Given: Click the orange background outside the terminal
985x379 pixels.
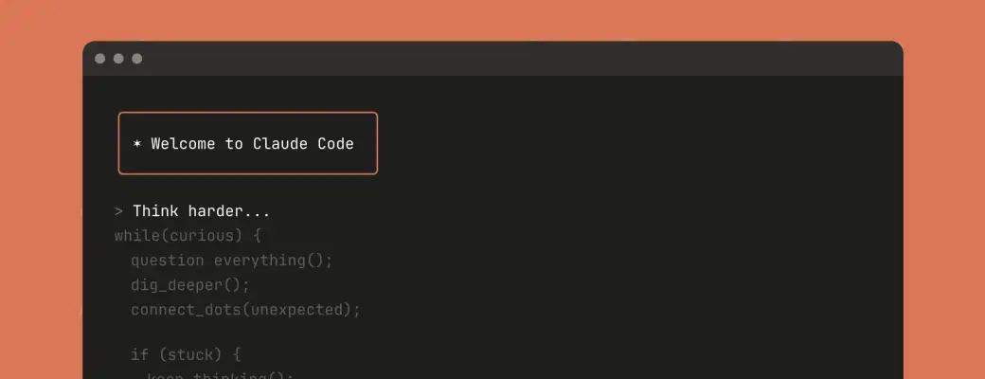Looking at the screenshot, I should [38, 189].
